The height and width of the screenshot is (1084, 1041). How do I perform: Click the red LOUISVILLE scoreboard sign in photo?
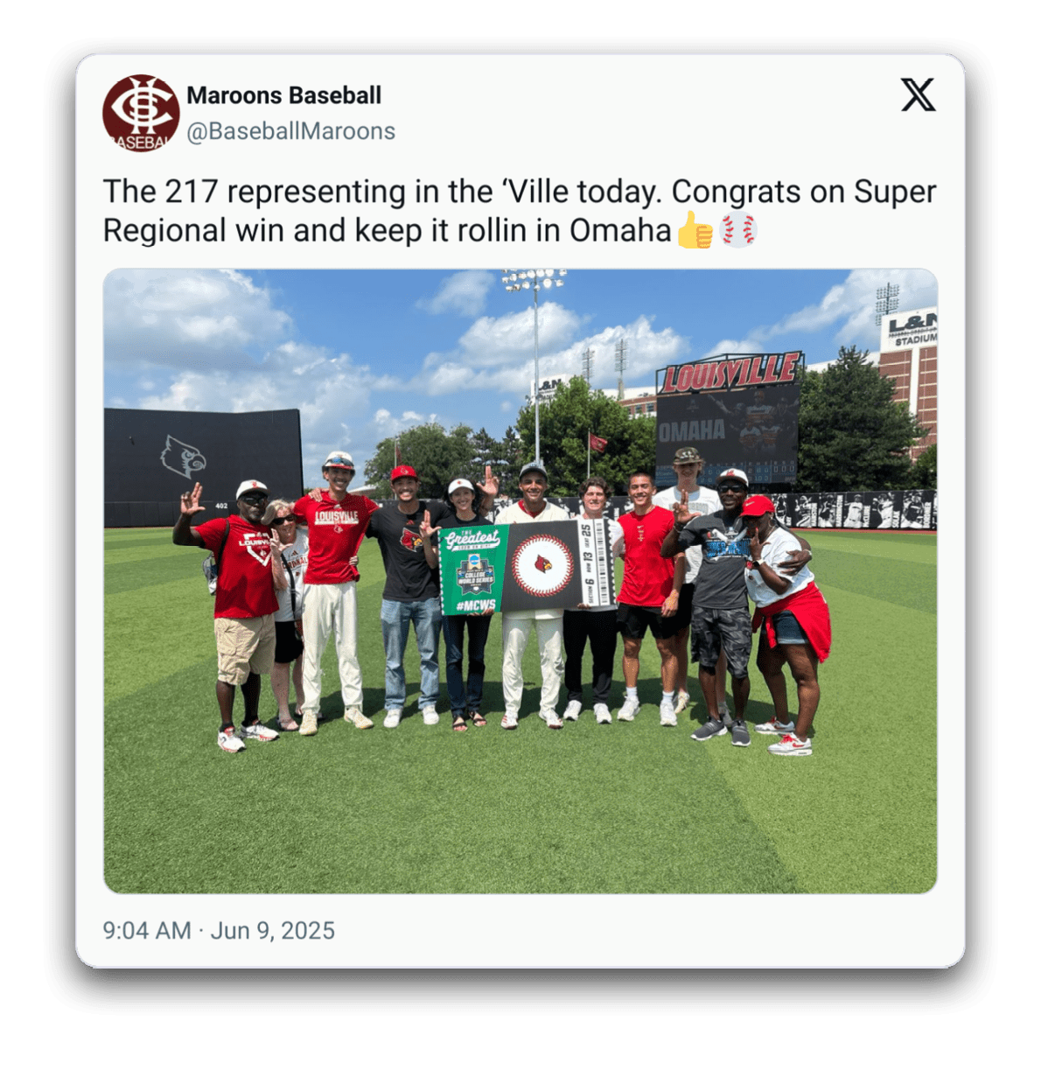click(730, 374)
